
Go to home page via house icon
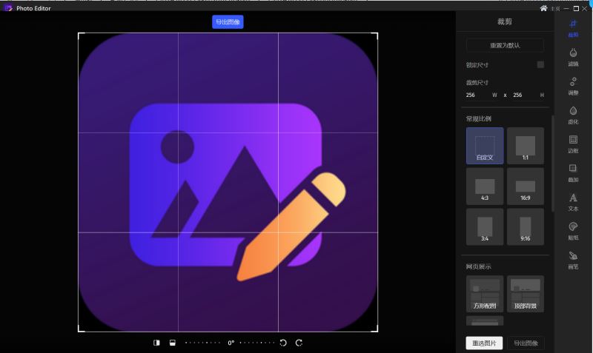click(543, 8)
